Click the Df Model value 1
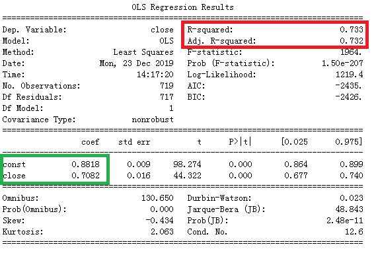 point(171,108)
